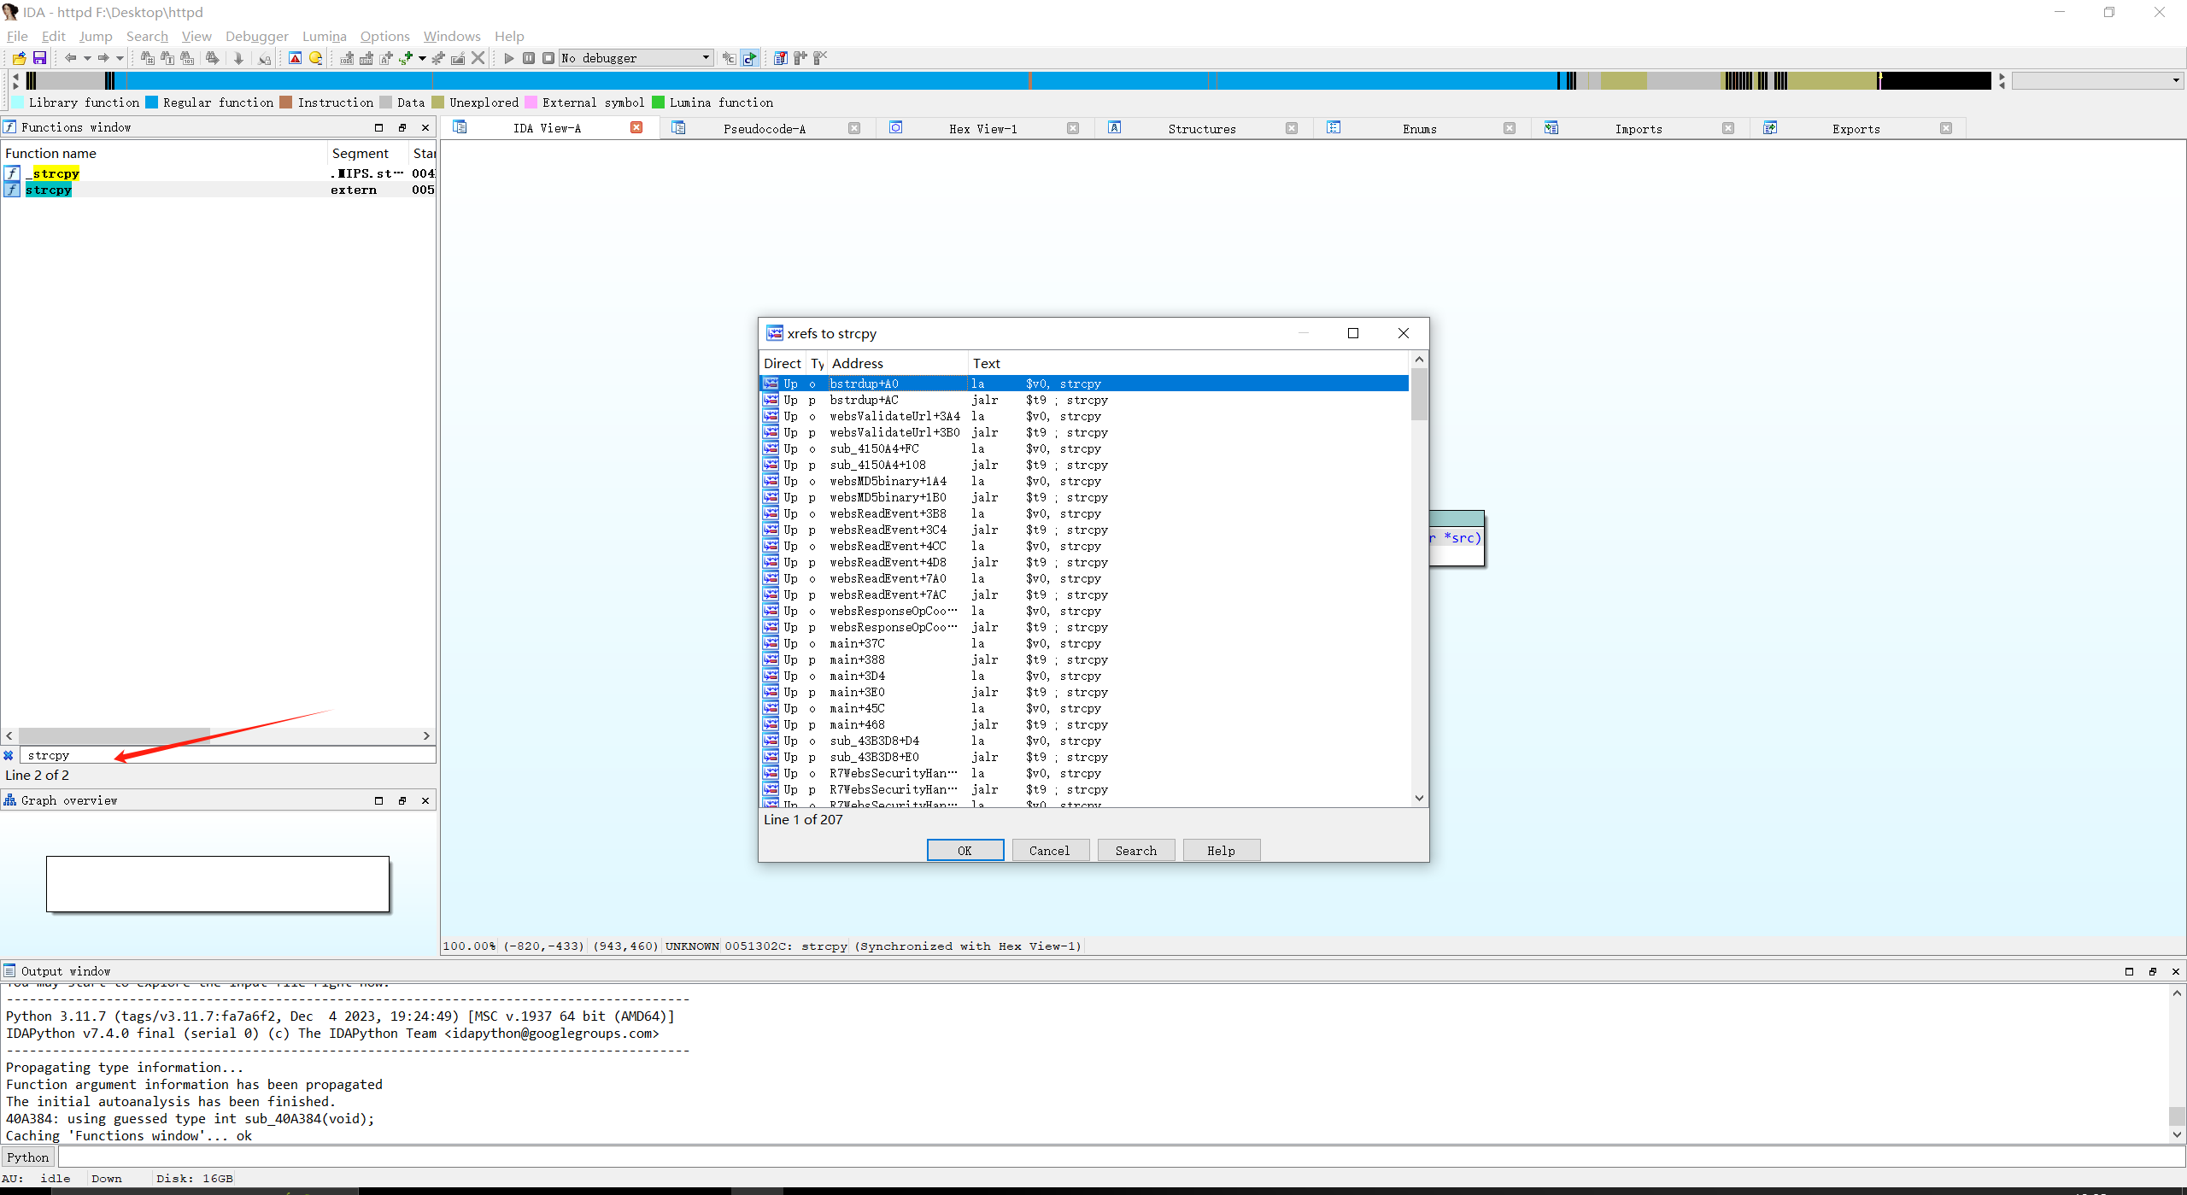This screenshot has width=2187, height=1195.
Task: Click the Start process play icon
Action: point(509,58)
